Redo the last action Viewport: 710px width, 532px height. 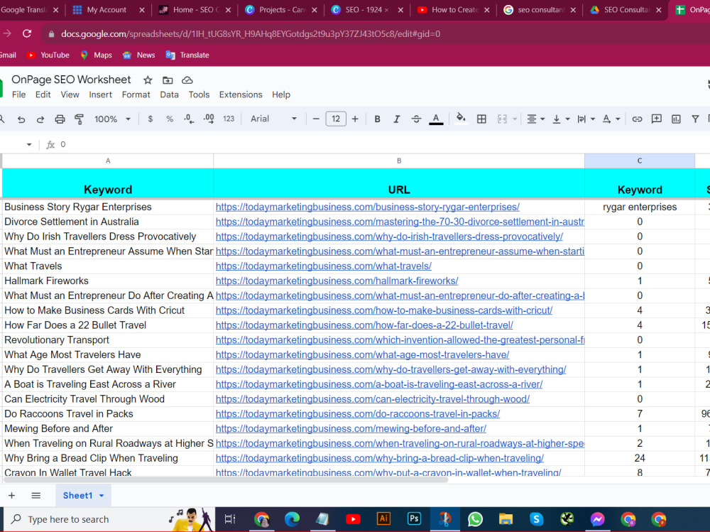[40, 119]
